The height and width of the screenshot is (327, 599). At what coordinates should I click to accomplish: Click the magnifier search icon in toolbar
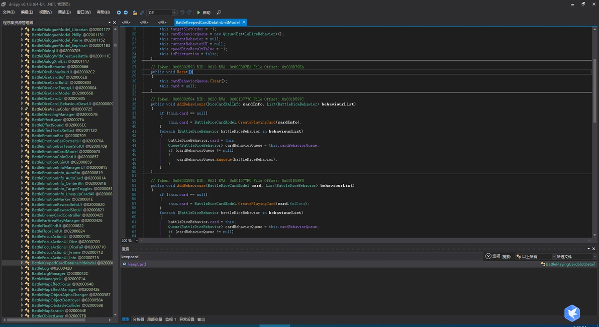[219, 13]
